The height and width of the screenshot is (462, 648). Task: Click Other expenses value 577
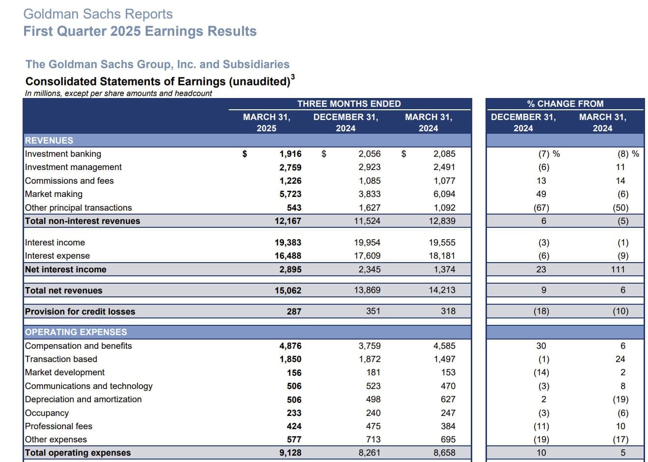click(x=294, y=439)
